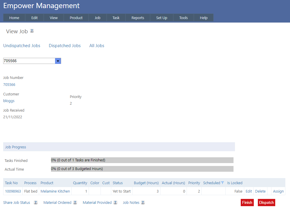Click the Scheduled column filter icon

point(222,183)
